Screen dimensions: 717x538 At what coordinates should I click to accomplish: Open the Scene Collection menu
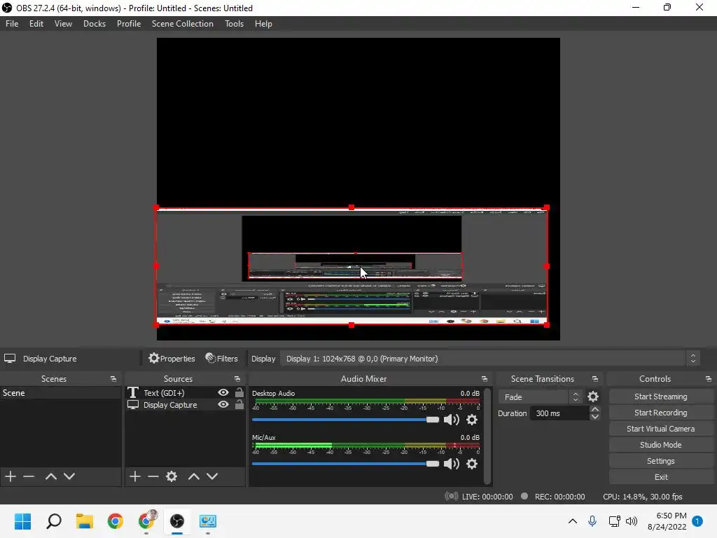[x=183, y=24]
